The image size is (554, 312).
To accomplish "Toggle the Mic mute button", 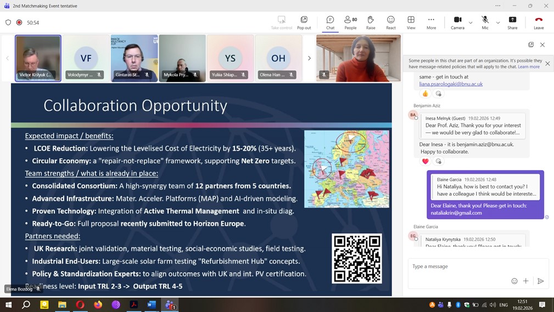I will pyautogui.click(x=485, y=23).
